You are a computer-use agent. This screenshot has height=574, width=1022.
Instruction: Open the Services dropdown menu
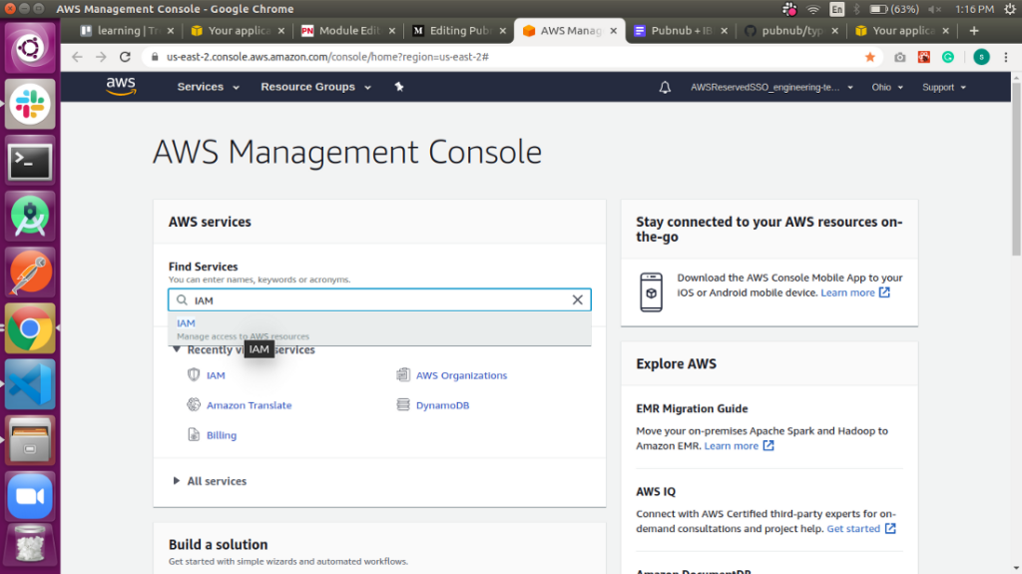click(x=208, y=87)
